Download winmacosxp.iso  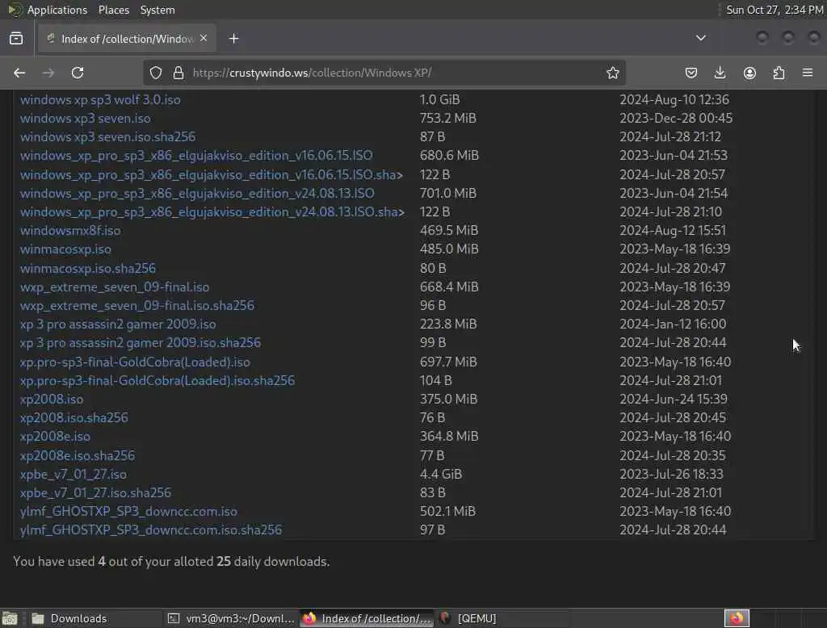pyautogui.click(x=65, y=249)
